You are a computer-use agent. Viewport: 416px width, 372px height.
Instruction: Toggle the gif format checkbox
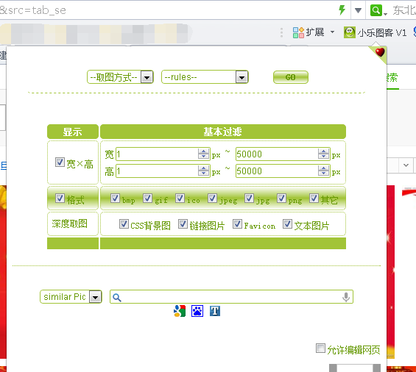[x=147, y=198]
